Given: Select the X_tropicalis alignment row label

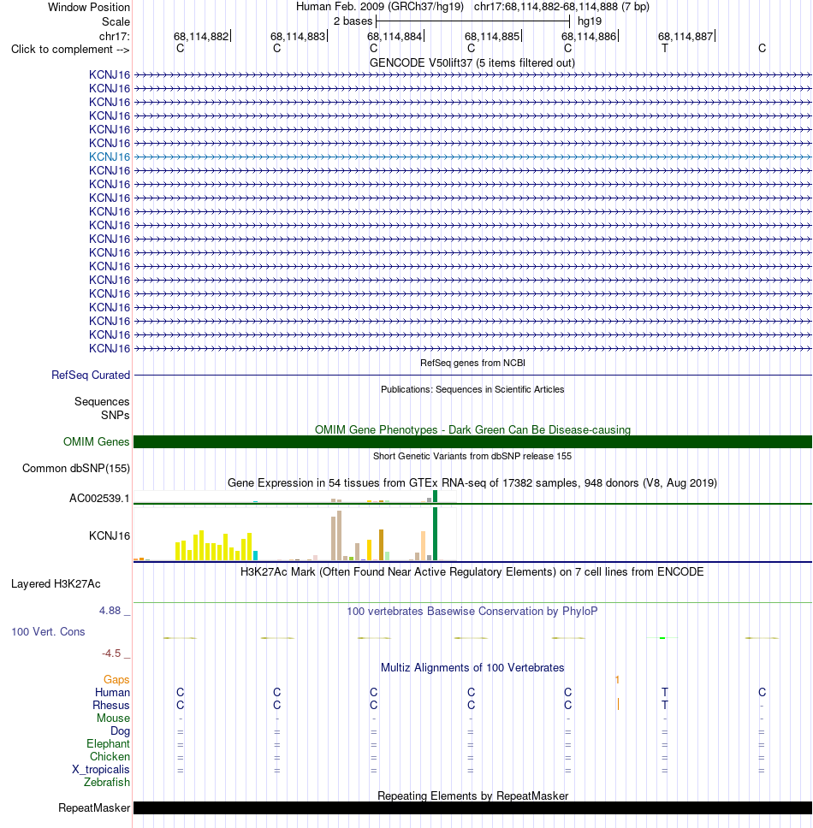Looking at the screenshot, I should click(101, 769).
